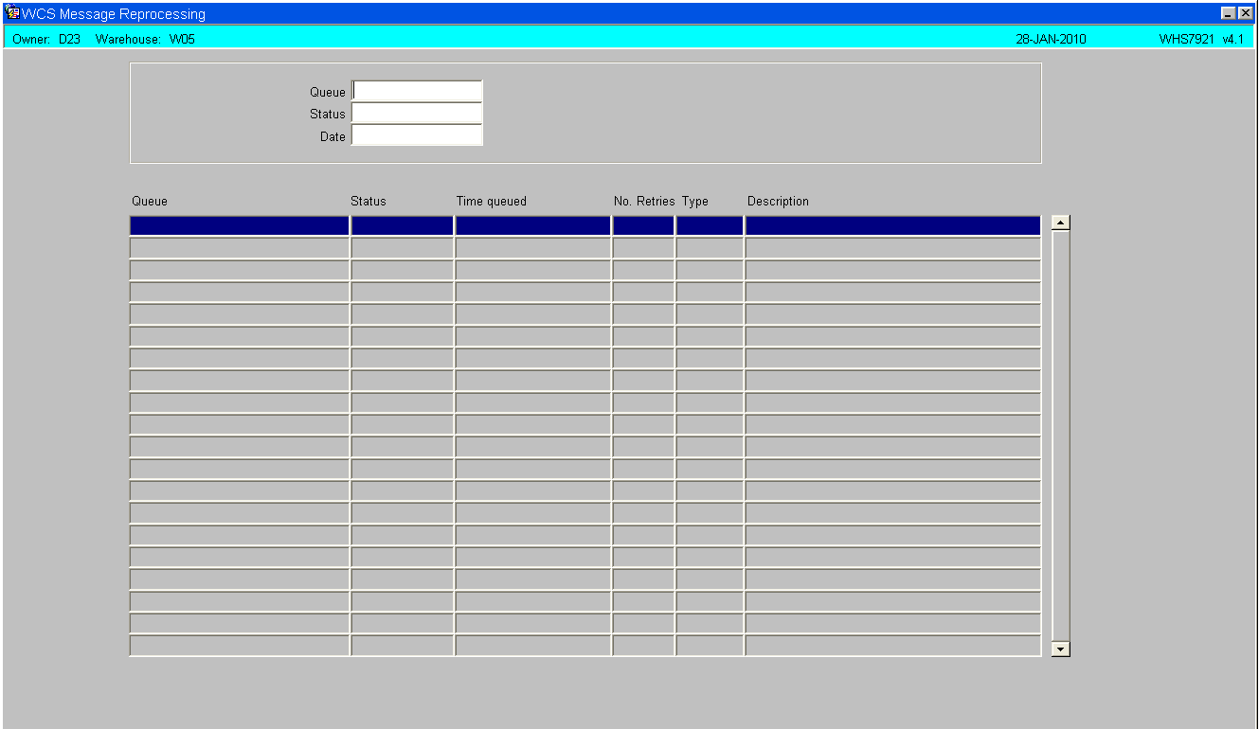Viewport: 1259px width, 729px height.
Task: Click the scrollbar down arrow
Action: [x=1061, y=649]
